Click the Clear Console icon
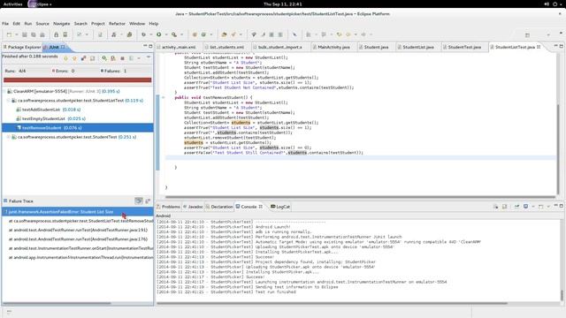This screenshot has width=566, height=318. coord(495,207)
